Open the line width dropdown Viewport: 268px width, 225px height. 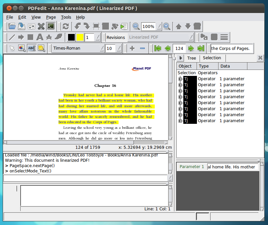(97, 37)
